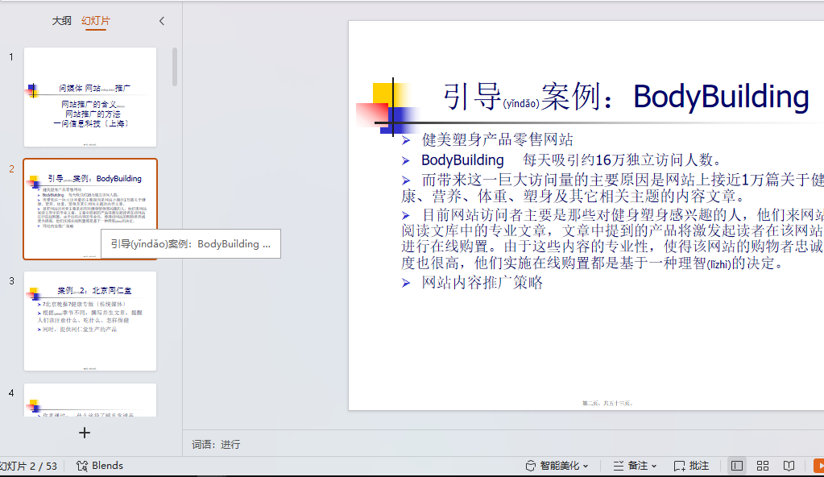
Task: Click the thumbnail panel scrollbar
Action: click(175, 67)
